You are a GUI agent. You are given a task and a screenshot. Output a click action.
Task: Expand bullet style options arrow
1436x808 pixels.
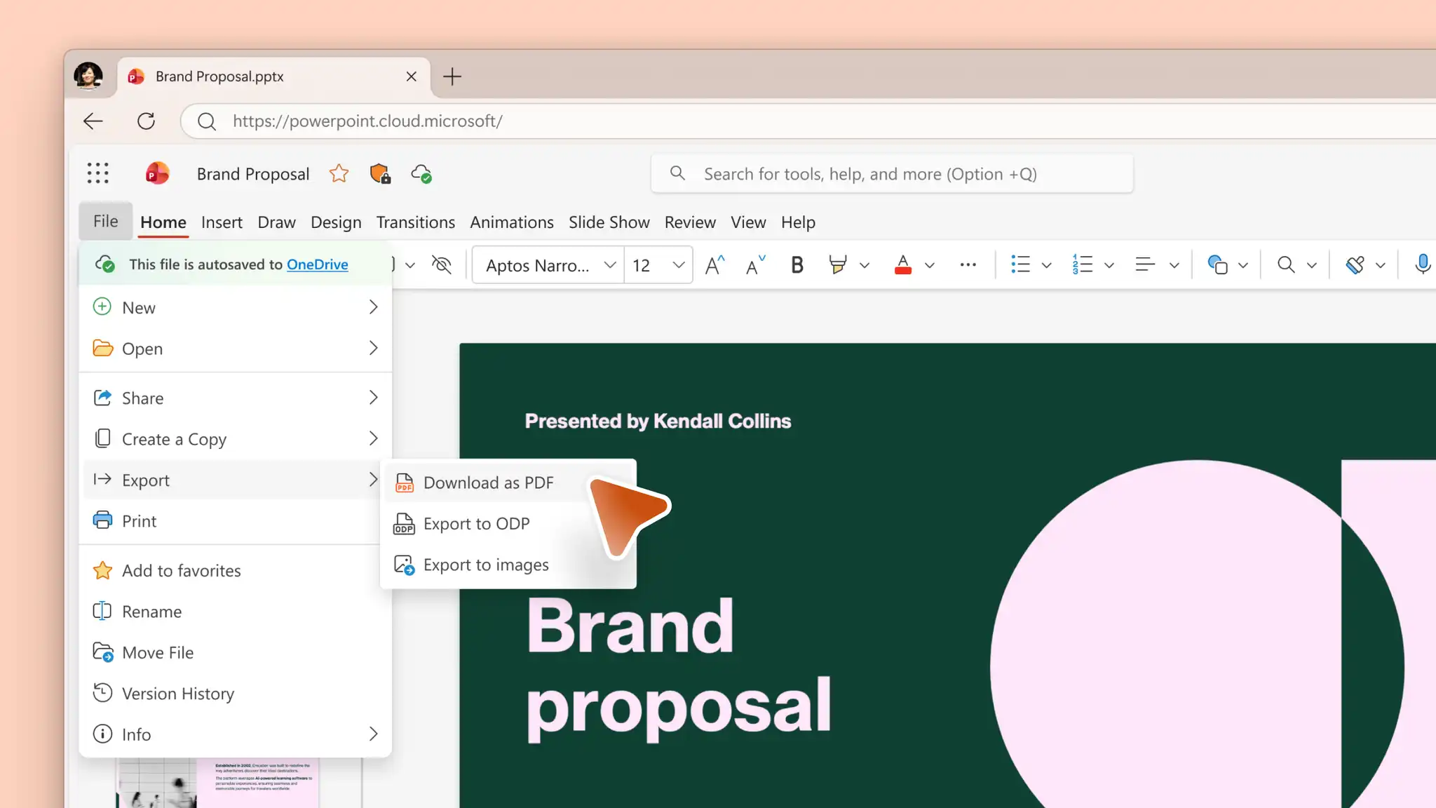(x=1047, y=265)
